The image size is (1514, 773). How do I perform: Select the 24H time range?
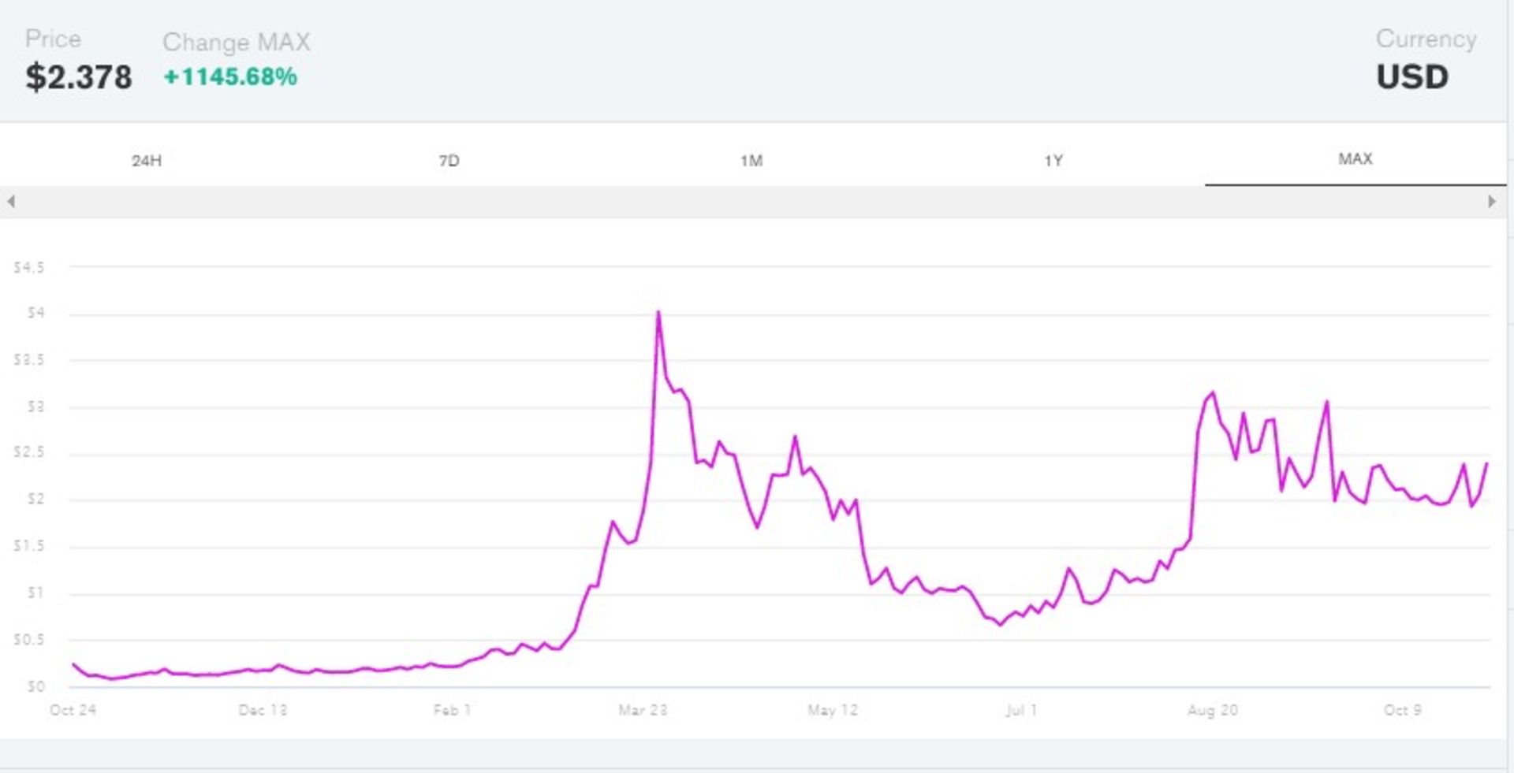coord(147,160)
